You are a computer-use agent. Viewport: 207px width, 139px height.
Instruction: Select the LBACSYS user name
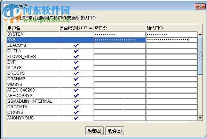point(17,45)
